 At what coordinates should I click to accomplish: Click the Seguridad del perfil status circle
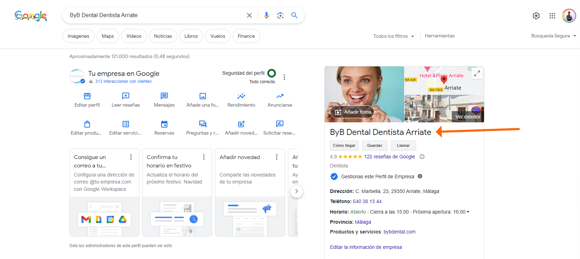coord(271,73)
